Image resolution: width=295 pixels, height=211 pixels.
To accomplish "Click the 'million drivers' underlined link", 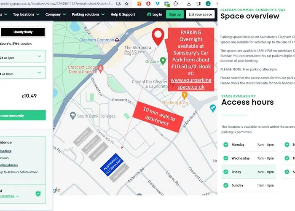I will [9, 165].
